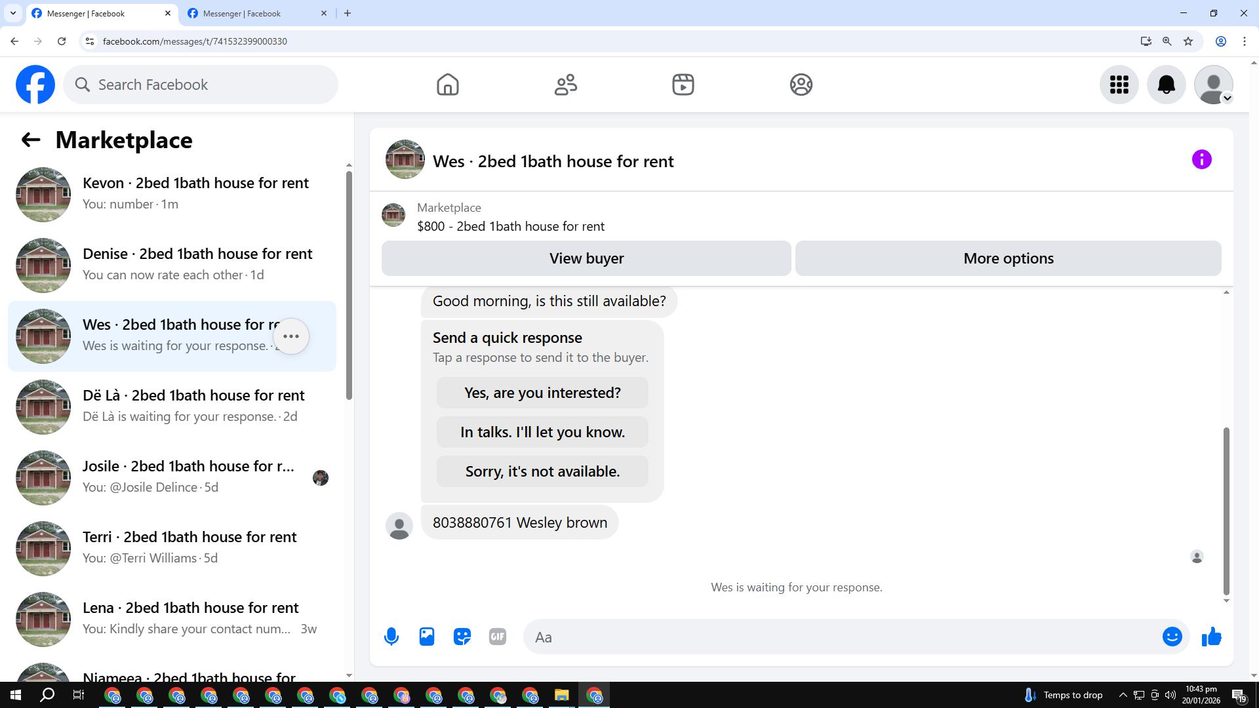Click the Search Facebook field
Image resolution: width=1259 pixels, height=708 pixels.
pos(201,85)
